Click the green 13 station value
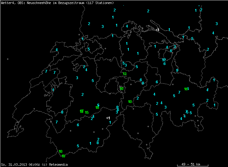The width and height of the screenshot is (228, 167). click(x=124, y=74)
